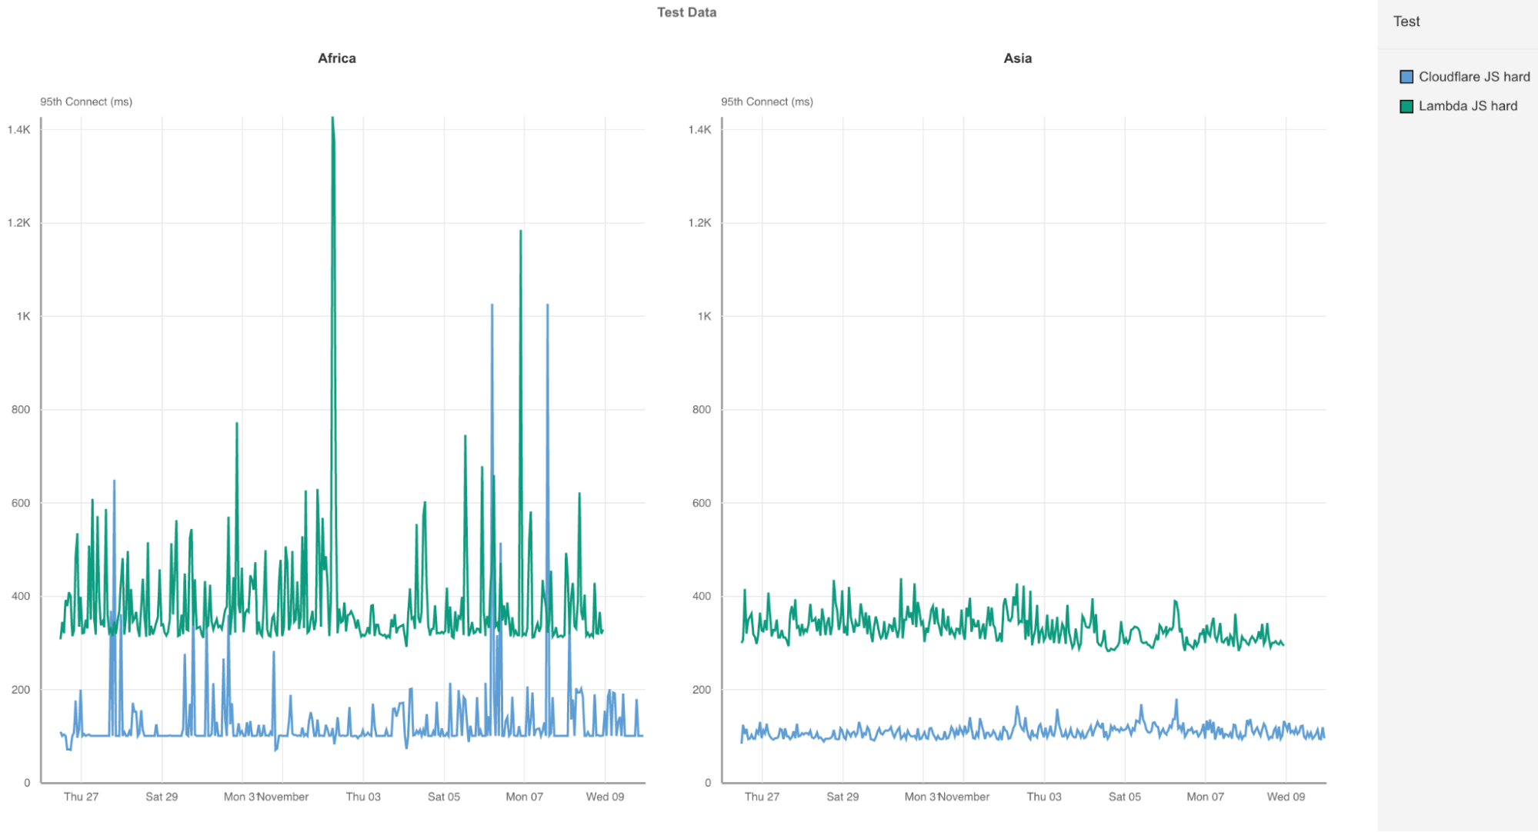Click the 1.2K y-axis label on Asia chart
Viewport: 1538px width, 832px height.
[700, 223]
